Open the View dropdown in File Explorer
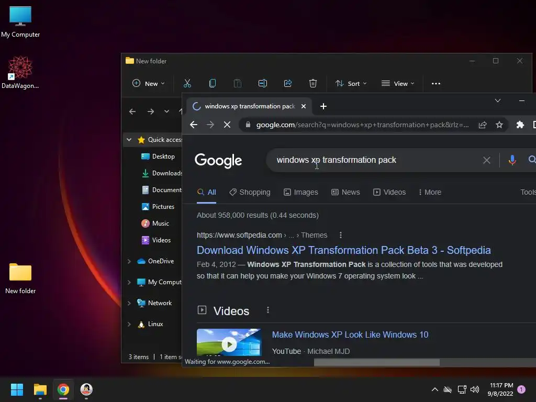The height and width of the screenshot is (402, 536). point(398,83)
